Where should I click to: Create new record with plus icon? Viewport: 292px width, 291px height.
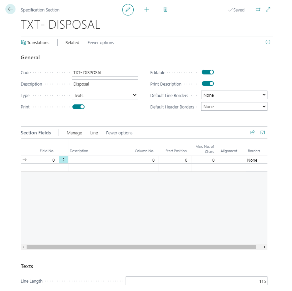147,9
